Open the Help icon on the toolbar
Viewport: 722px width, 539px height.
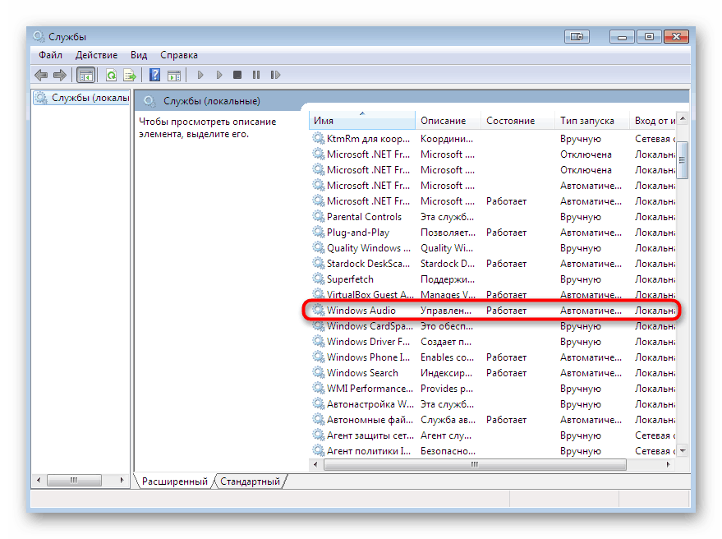[x=154, y=75]
